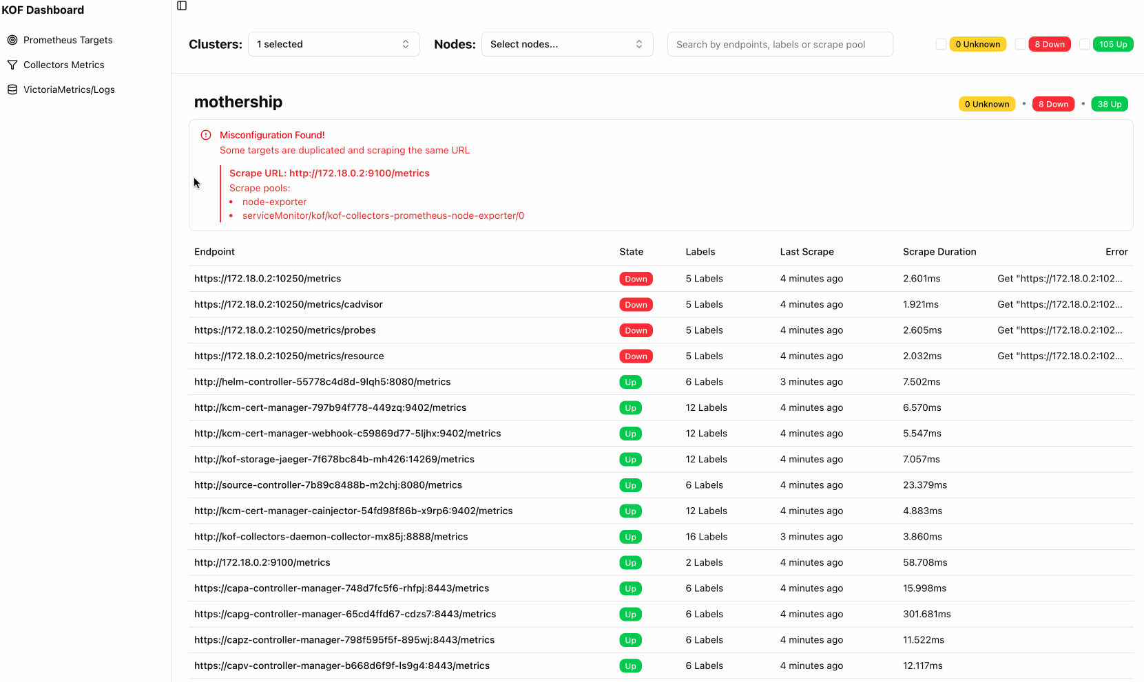Click the endpoint search field
This screenshot has width=1144, height=682.
point(780,43)
